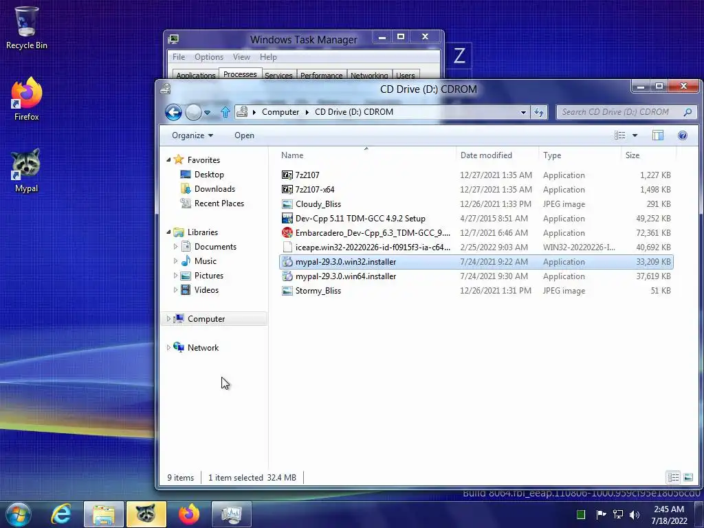
Task: Select the 7z2107-x64 file icon
Action: click(x=287, y=190)
